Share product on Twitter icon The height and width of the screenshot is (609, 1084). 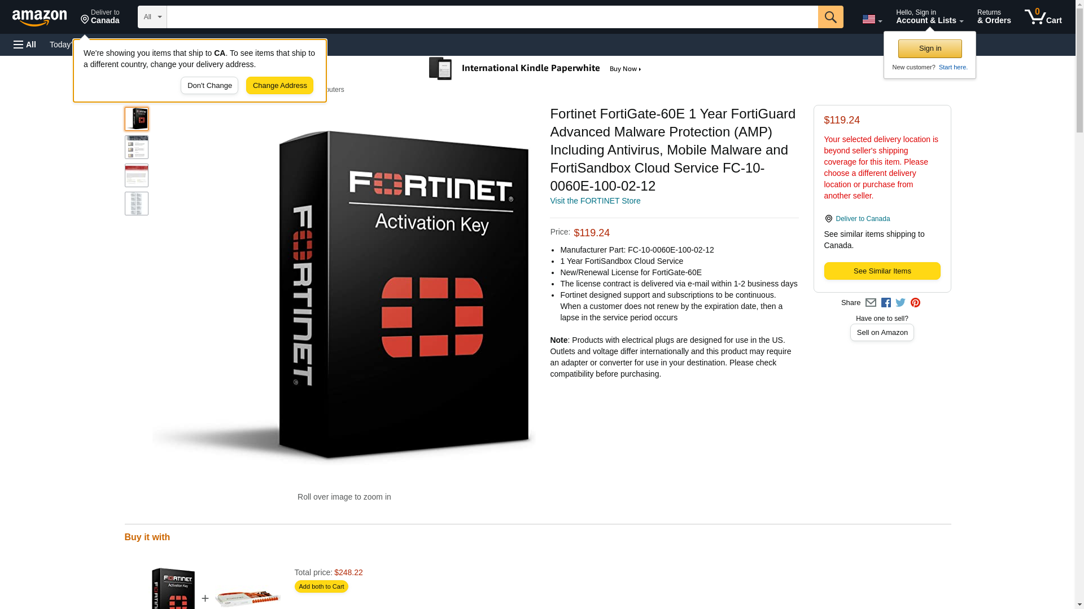tap(901, 303)
